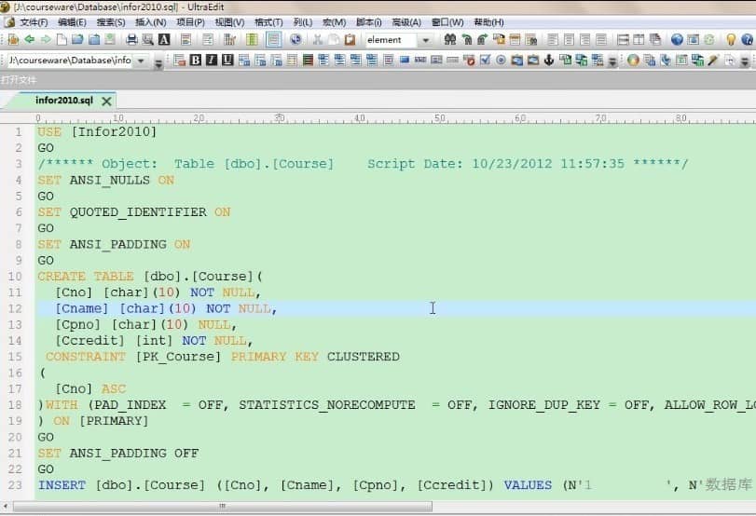The height and width of the screenshot is (516, 756).
Task: Click the green back arrow icon
Action: click(29, 40)
